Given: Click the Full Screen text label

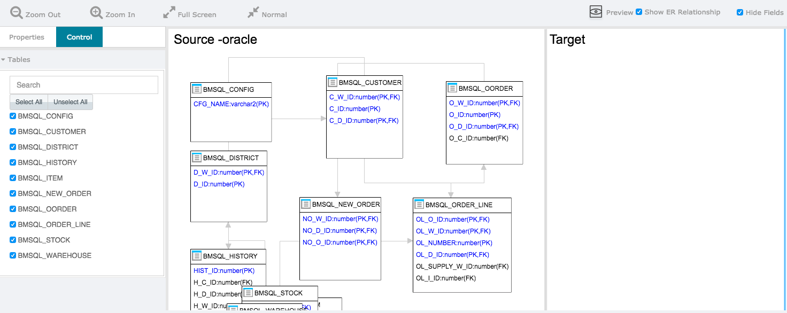Looking at the screenshot, I should click(x=197, y=14).
